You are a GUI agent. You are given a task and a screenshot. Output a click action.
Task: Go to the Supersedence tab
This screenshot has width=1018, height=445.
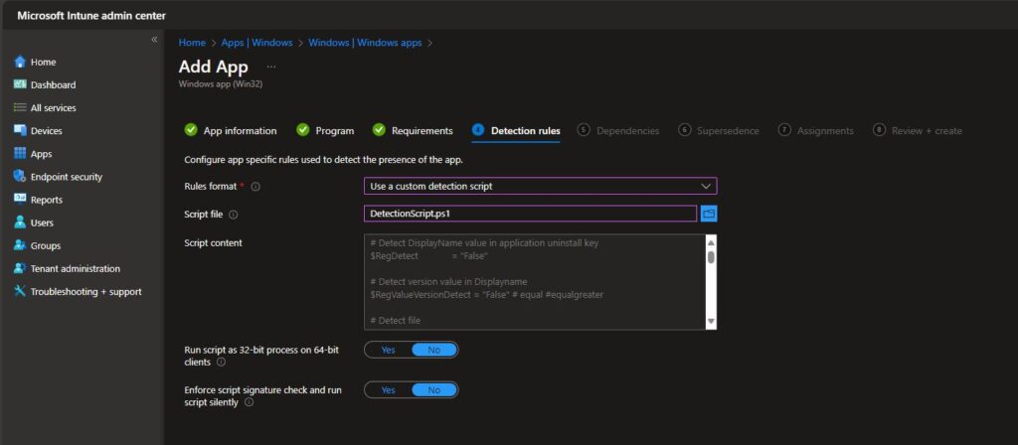click(719, 130)
